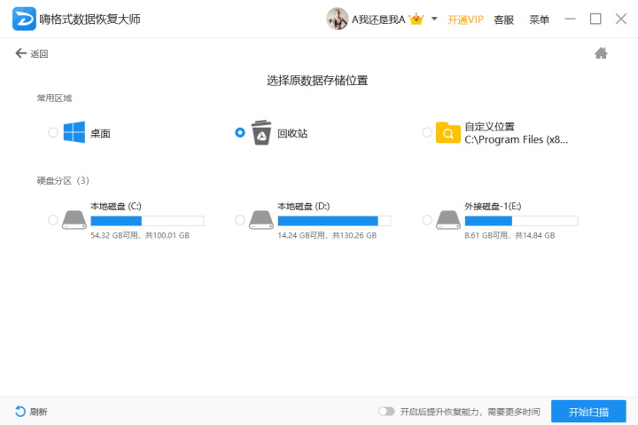Click username A我还是我A

(x=378, y=20)
